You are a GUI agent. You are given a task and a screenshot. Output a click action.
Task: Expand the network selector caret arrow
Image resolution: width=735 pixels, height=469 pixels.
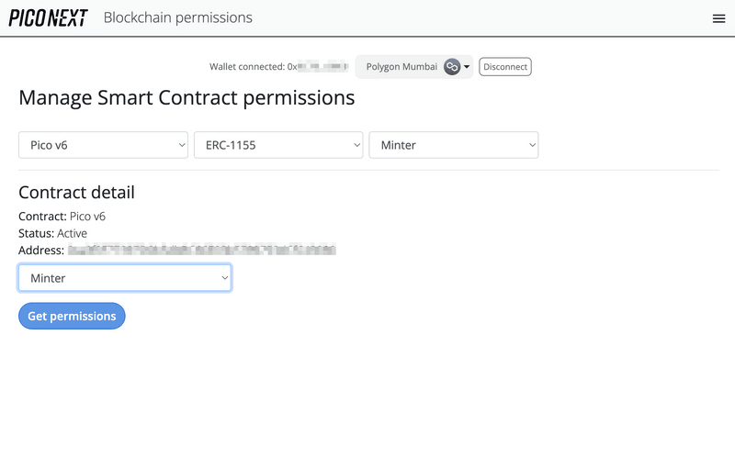pyautogui.click(x=467, y=67)
